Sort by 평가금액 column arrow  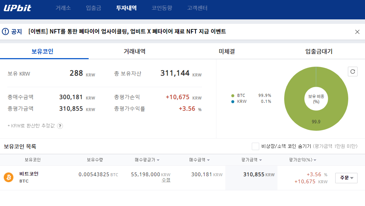pyautogui.click(x=260, y=160)
